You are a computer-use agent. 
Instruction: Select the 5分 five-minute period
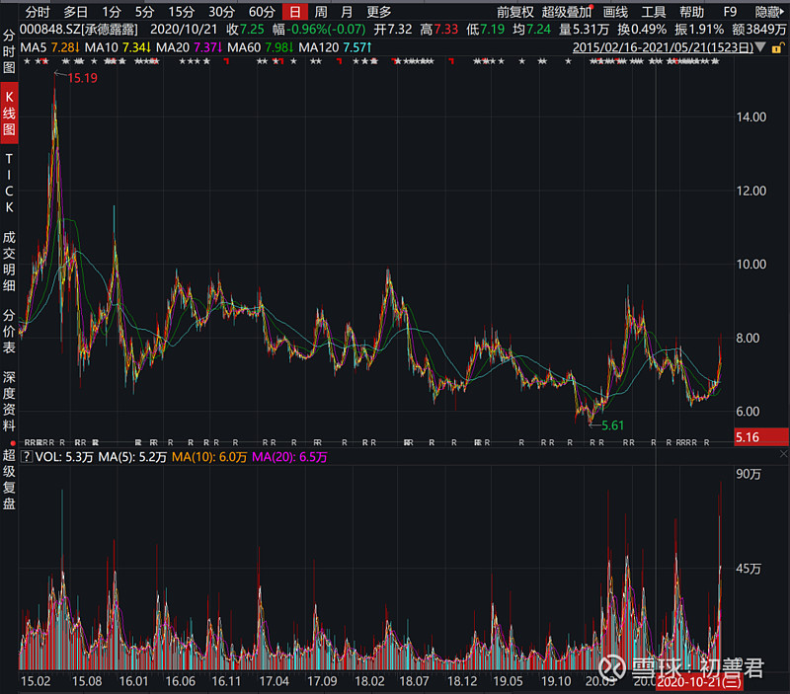coord(144,12)
